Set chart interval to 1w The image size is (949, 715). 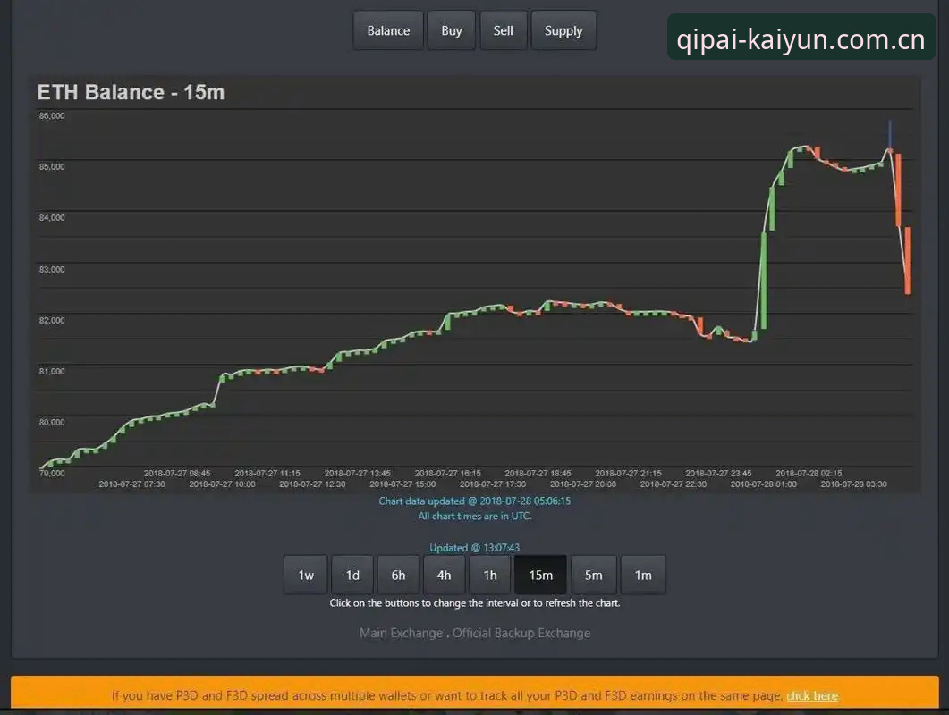coord(306,575)
